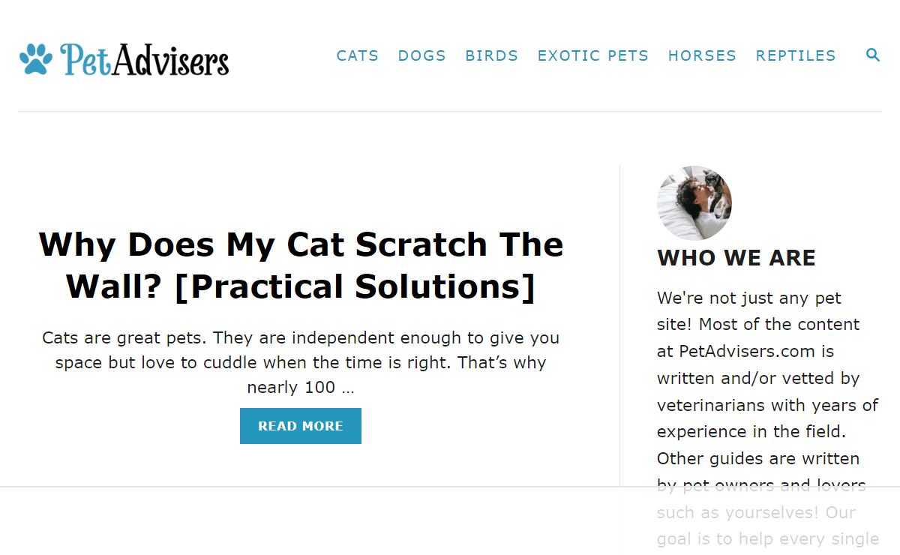Click the "nearly 100 …" excerpt ending
900x555 pixels.
[x=300, y=388]
